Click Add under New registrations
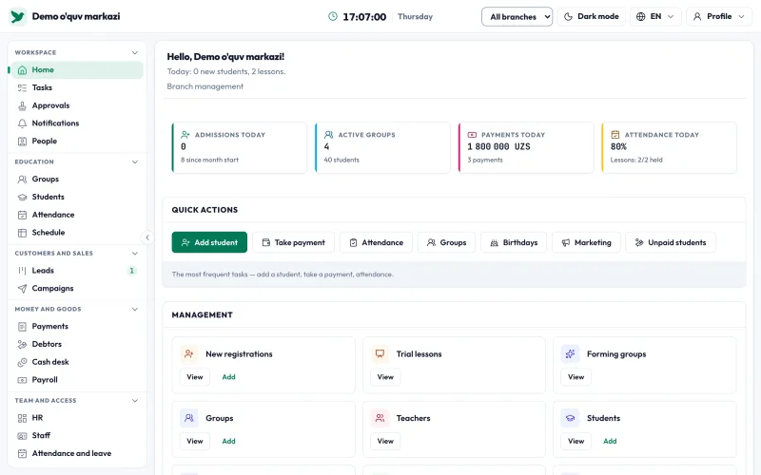 click(228, 377)
